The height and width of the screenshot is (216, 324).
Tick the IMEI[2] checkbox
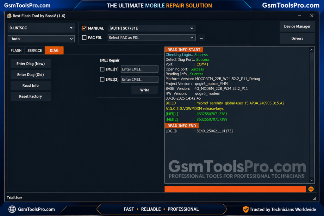point(102,79)
